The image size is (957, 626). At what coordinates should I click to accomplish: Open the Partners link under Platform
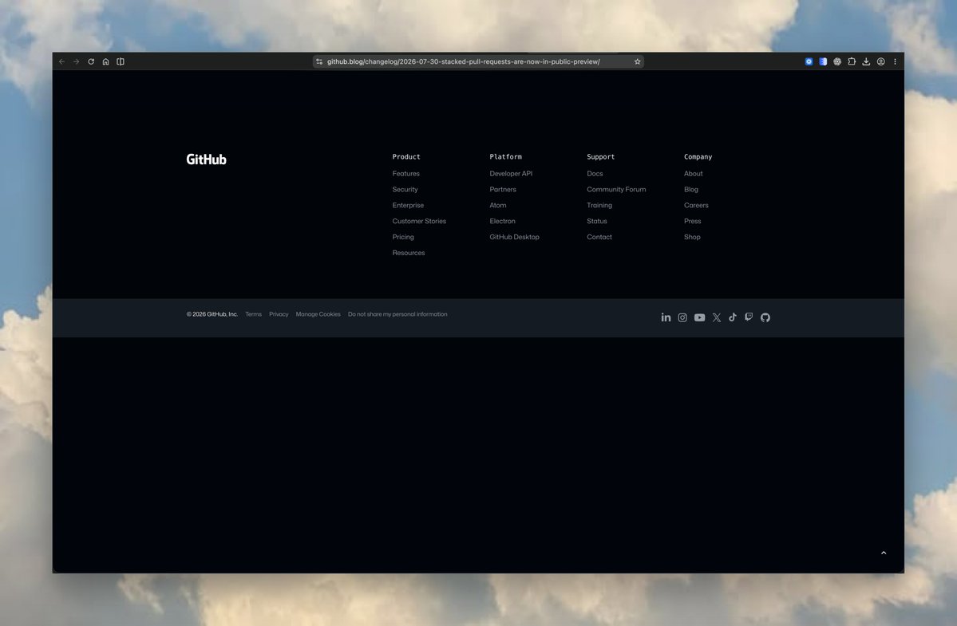(x=502, y=190)
